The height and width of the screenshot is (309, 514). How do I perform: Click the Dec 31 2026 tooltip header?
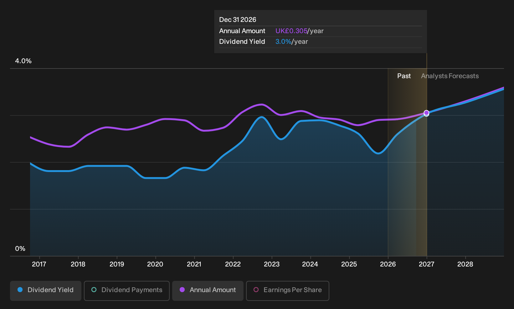point(238,20)
